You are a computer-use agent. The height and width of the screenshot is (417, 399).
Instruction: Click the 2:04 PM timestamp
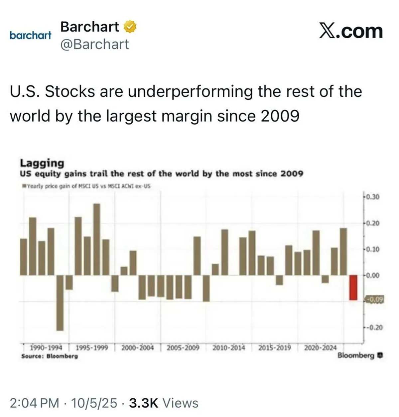(35, 403)
